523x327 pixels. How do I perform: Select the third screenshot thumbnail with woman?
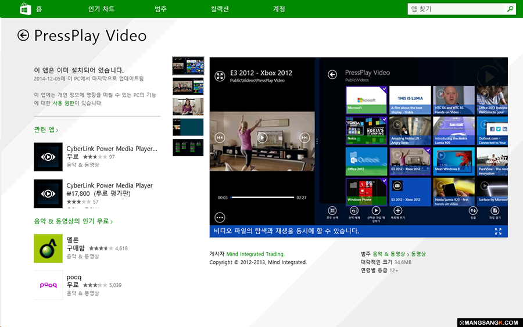tap(188, 106)
